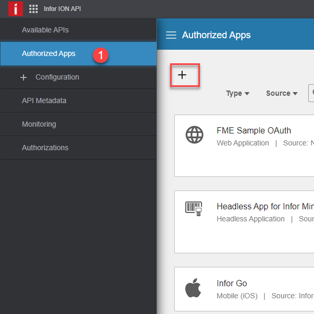
Task: Select Authorized Apps sidebar item
Action: pos(78,53)
